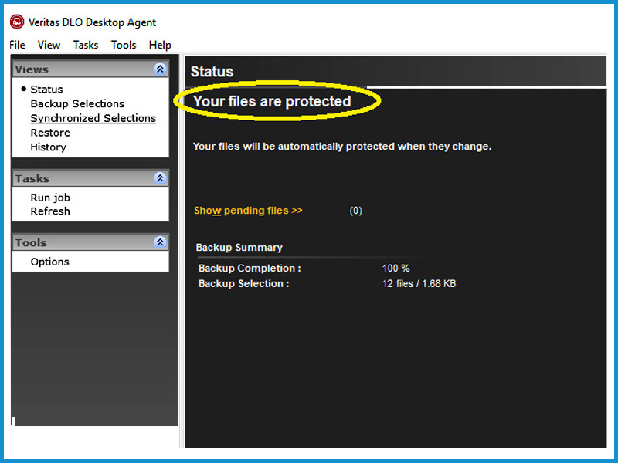This screenshot has width=618, height=463.
Task: Click the Backup Completion label
Action: coord(250,268)
